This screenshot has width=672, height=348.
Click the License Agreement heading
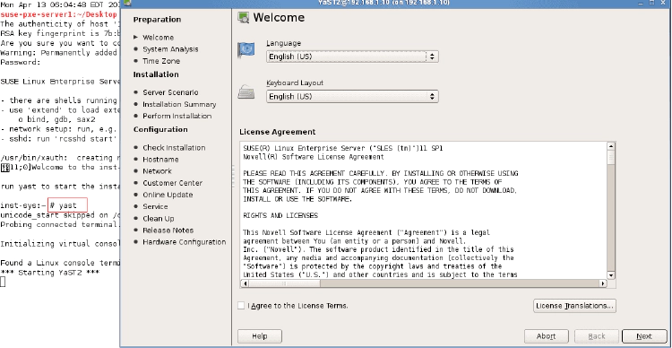pos(277,132)
